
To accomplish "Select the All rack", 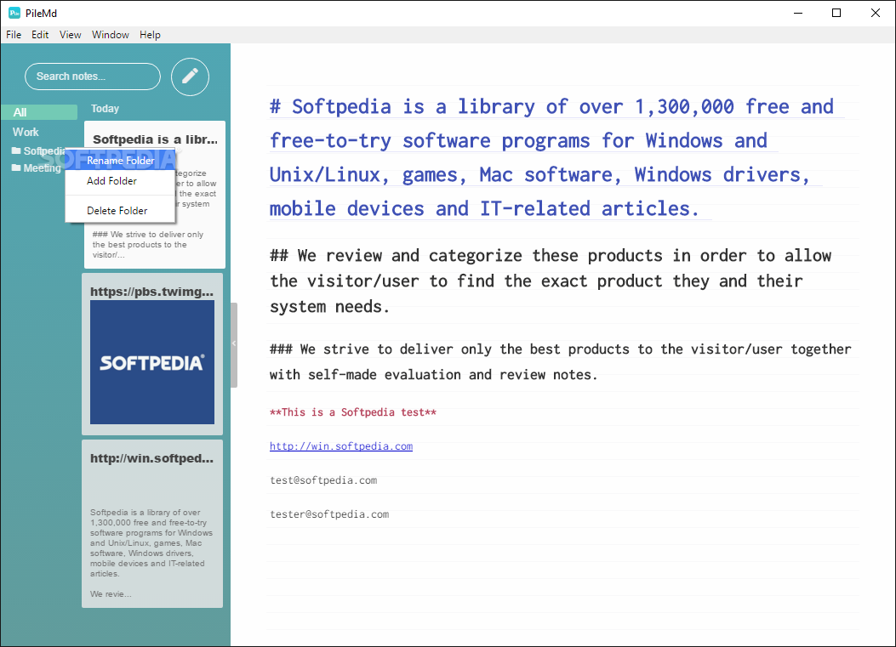I will point(39,112).
